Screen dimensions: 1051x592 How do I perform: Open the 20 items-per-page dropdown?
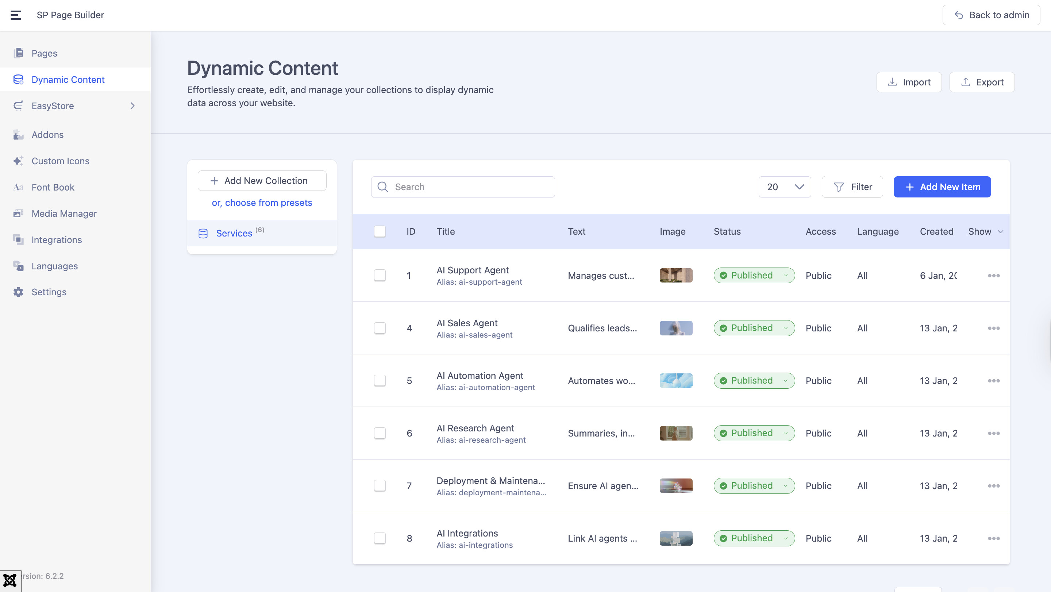784,187
